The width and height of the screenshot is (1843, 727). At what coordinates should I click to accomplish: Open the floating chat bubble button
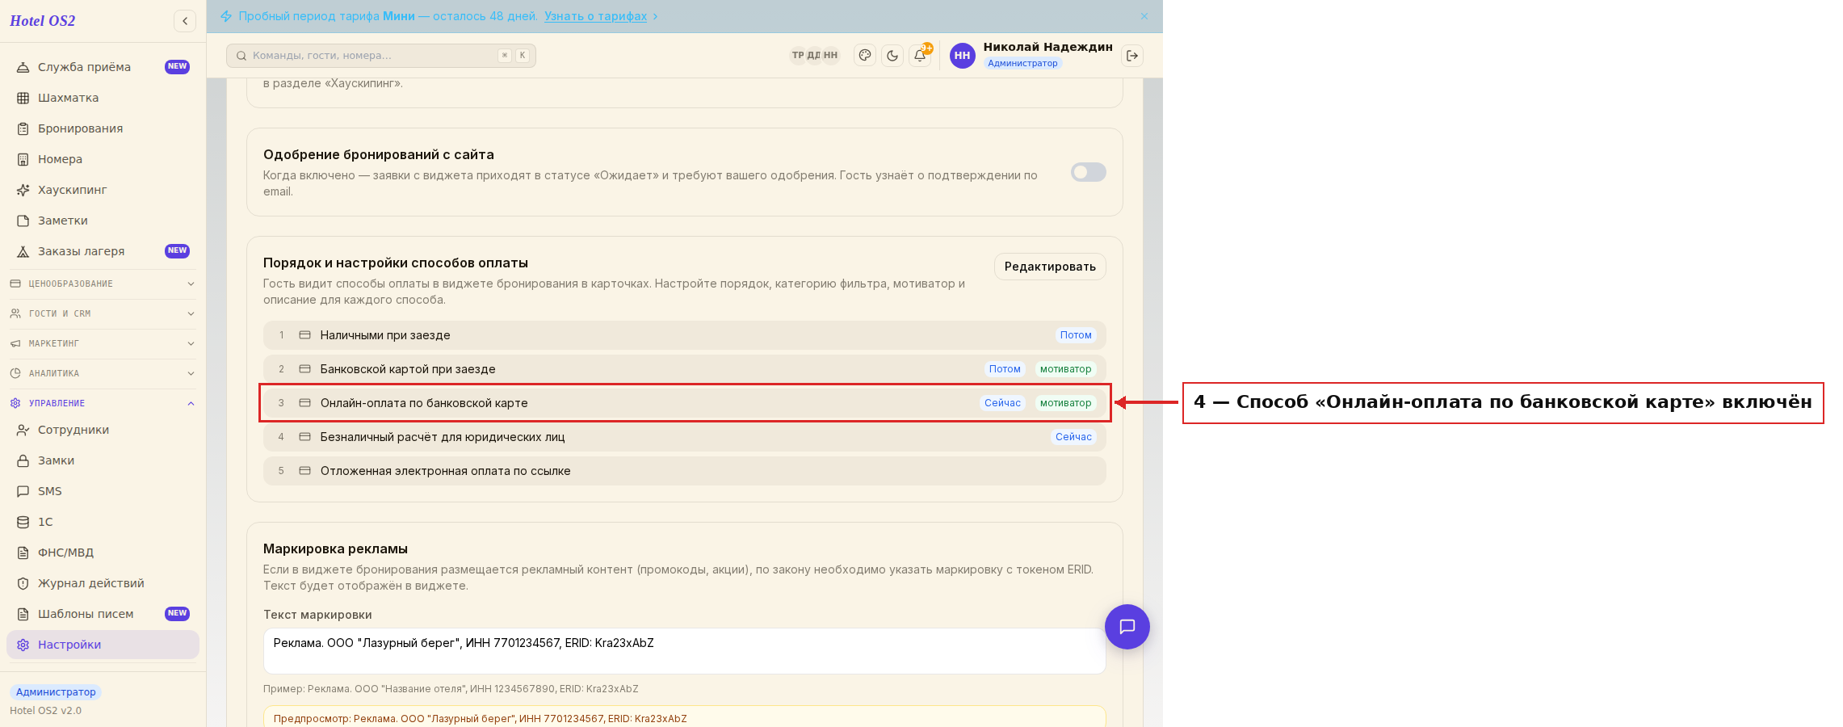[1127, 627]
